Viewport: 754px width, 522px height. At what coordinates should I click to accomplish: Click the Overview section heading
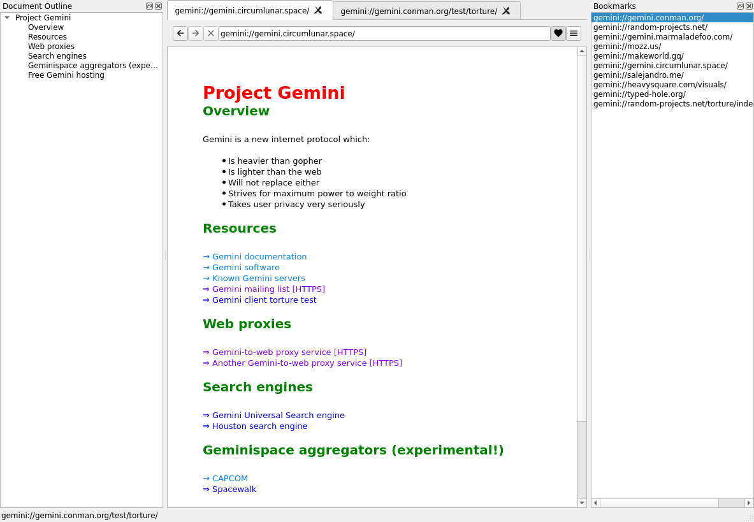click(x=236, y=111)
